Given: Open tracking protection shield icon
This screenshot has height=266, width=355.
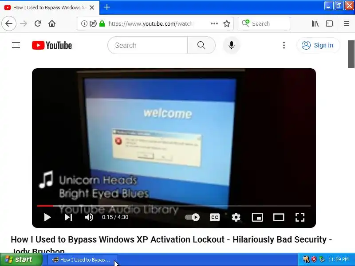Looking at the screenshot, I should (x=93, y=23).
